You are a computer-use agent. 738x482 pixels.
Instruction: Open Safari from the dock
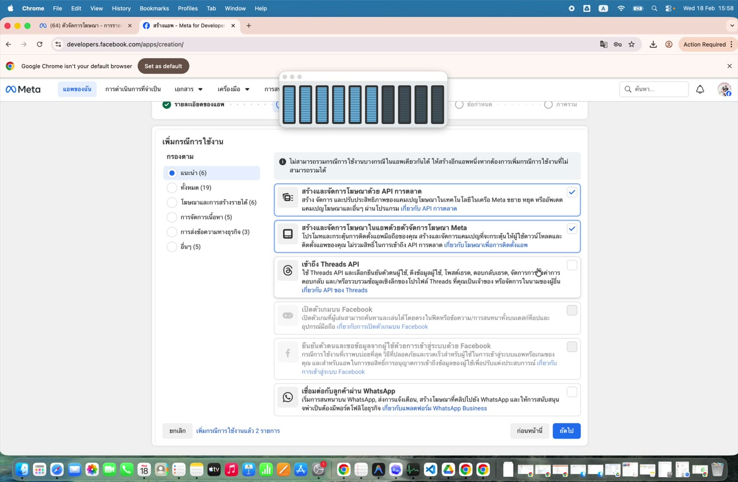point(57,470)
